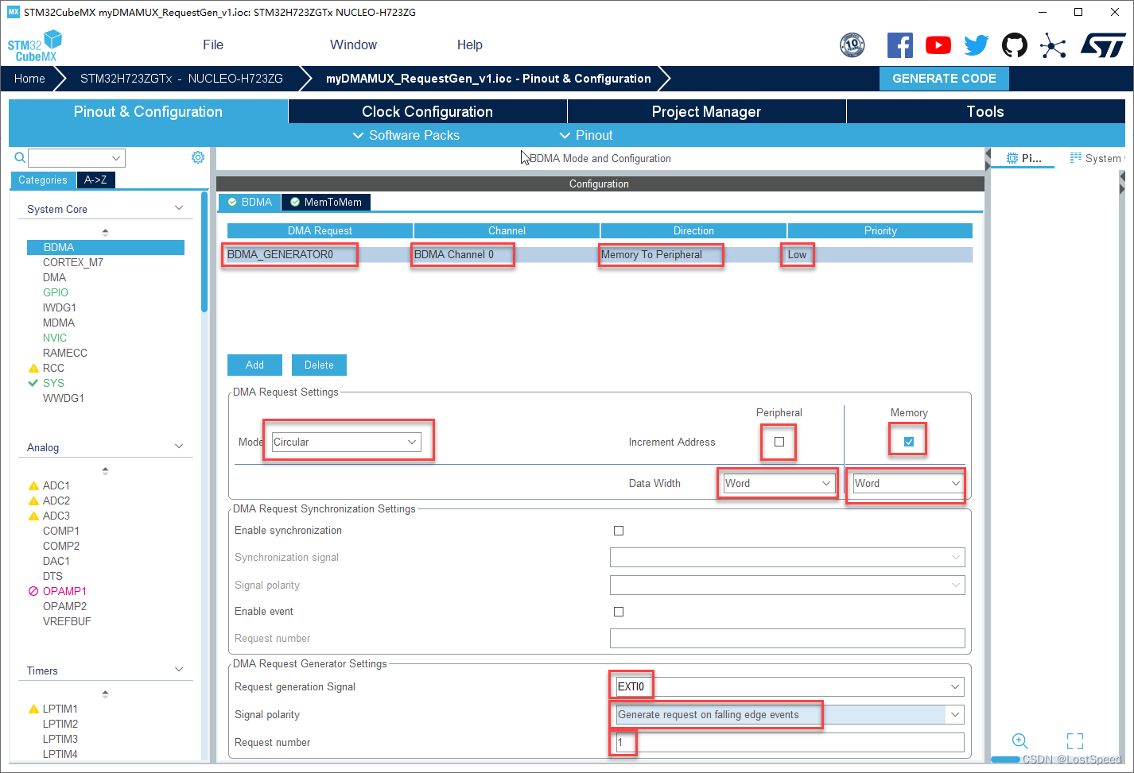This screenshot has height=773, width=1134.
Task: Open Peripheral Data Width dropdown
Action: 779,483
